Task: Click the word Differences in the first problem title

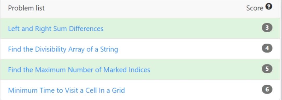Action: tap(86, 29)
